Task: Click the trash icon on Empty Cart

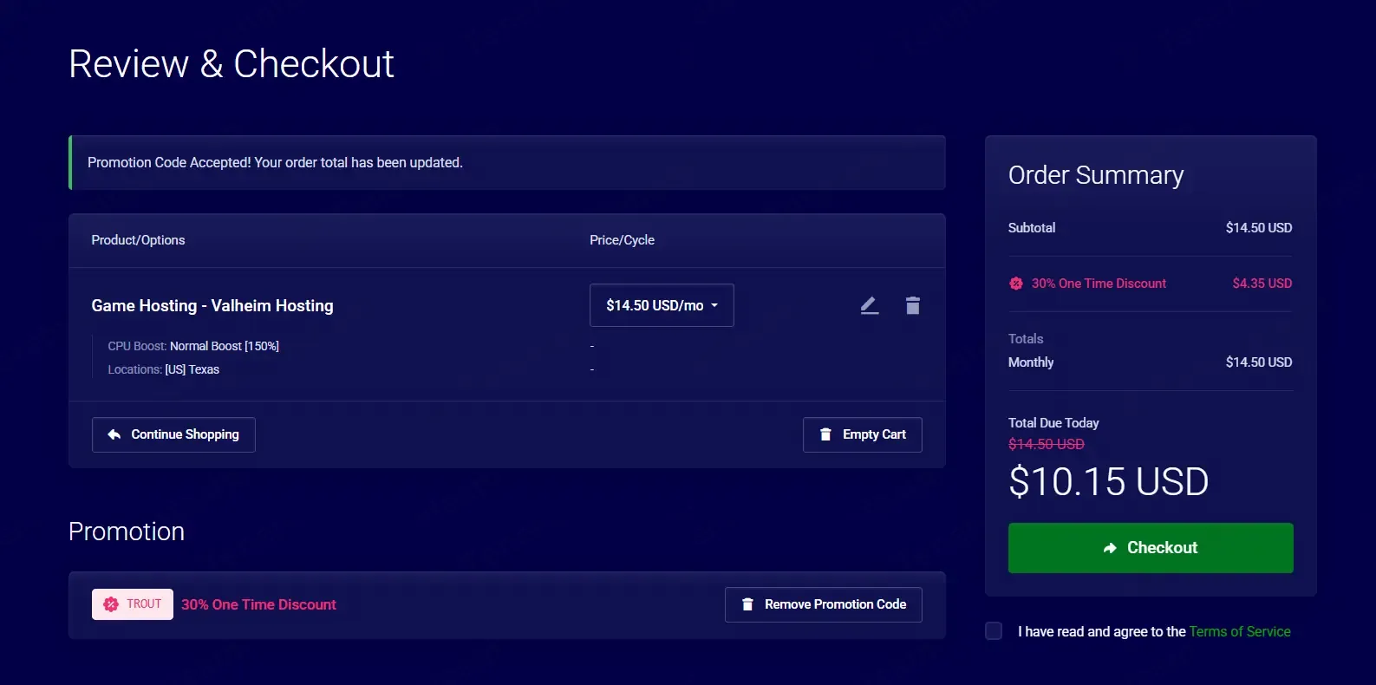Action: coord(825,434)
